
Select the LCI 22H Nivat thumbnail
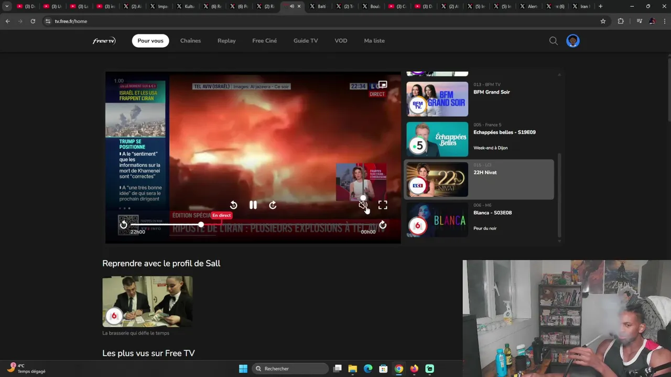click(x=437, y=180)
